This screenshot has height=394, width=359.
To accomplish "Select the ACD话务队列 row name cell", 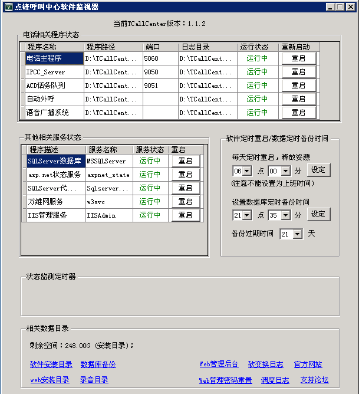I will coord(54,86).
